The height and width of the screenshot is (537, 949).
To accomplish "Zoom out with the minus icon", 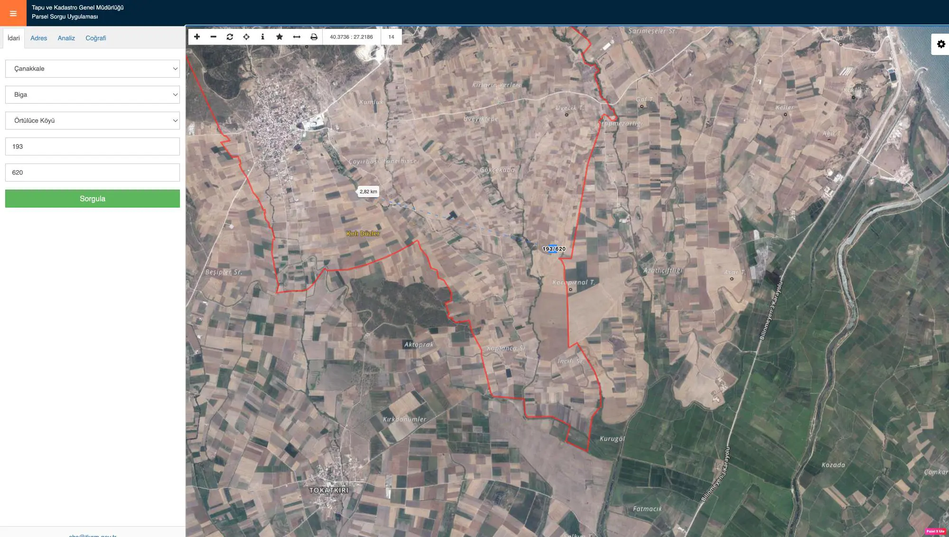I will tap(214, 36).
